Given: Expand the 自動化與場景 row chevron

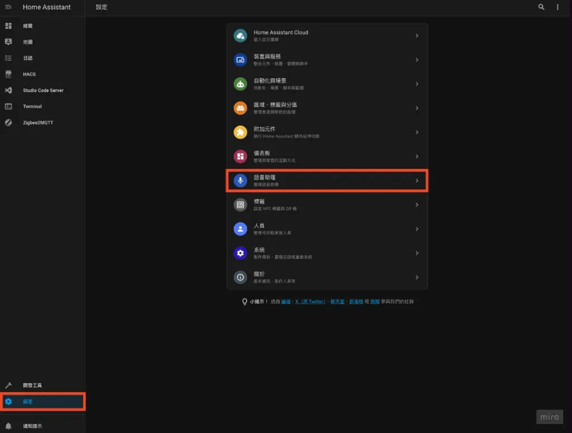Looking at the screenshot, I should point(418,84).
